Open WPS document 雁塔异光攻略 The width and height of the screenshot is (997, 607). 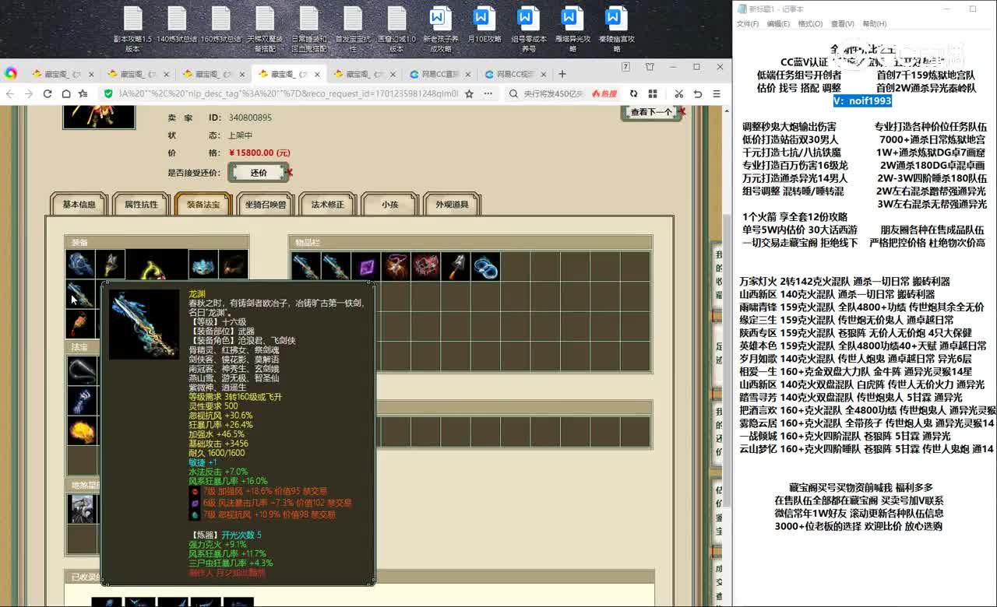[x=572, y=30]
